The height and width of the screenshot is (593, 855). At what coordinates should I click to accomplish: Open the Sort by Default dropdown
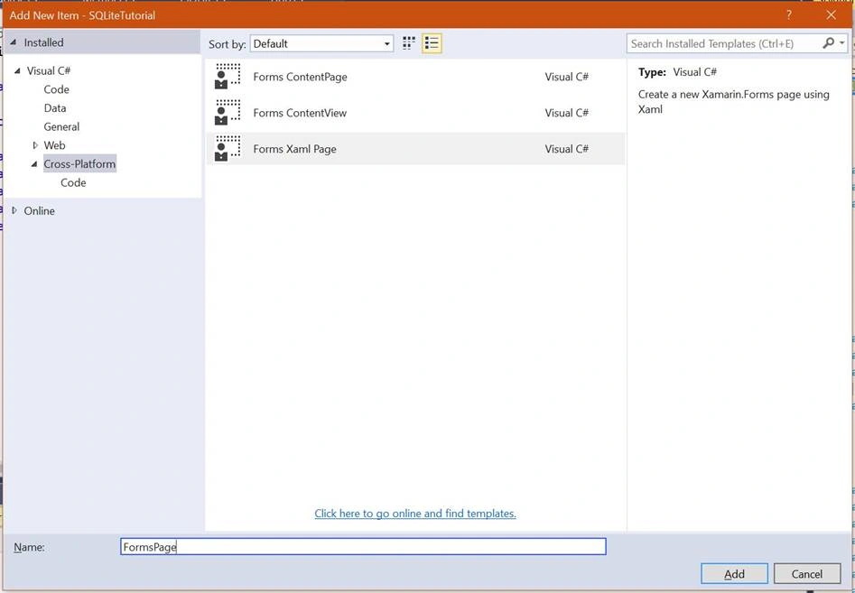(321, 43)
